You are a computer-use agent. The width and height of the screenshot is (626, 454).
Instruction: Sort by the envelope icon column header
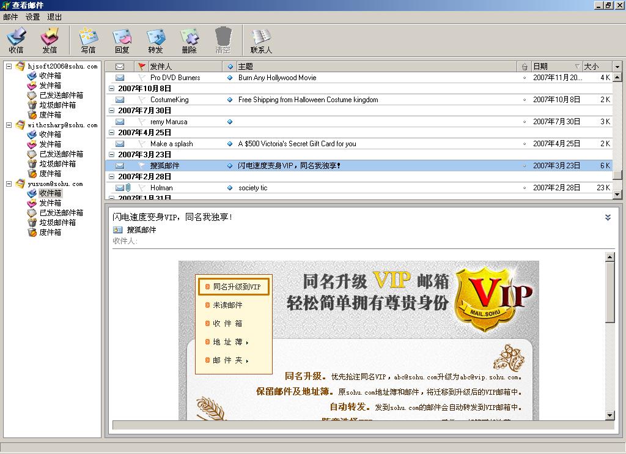[120, 66]
